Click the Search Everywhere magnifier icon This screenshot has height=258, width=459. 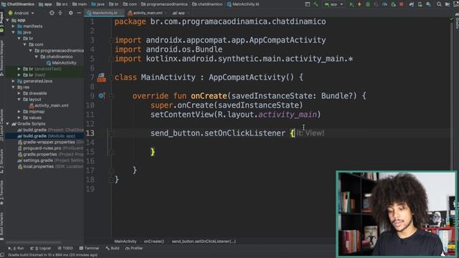point(439,4)
